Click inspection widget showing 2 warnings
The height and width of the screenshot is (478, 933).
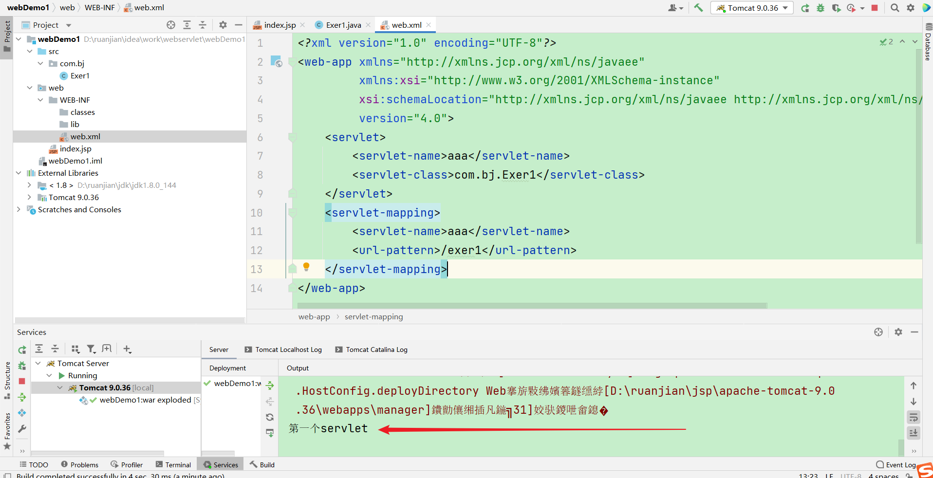886,42
